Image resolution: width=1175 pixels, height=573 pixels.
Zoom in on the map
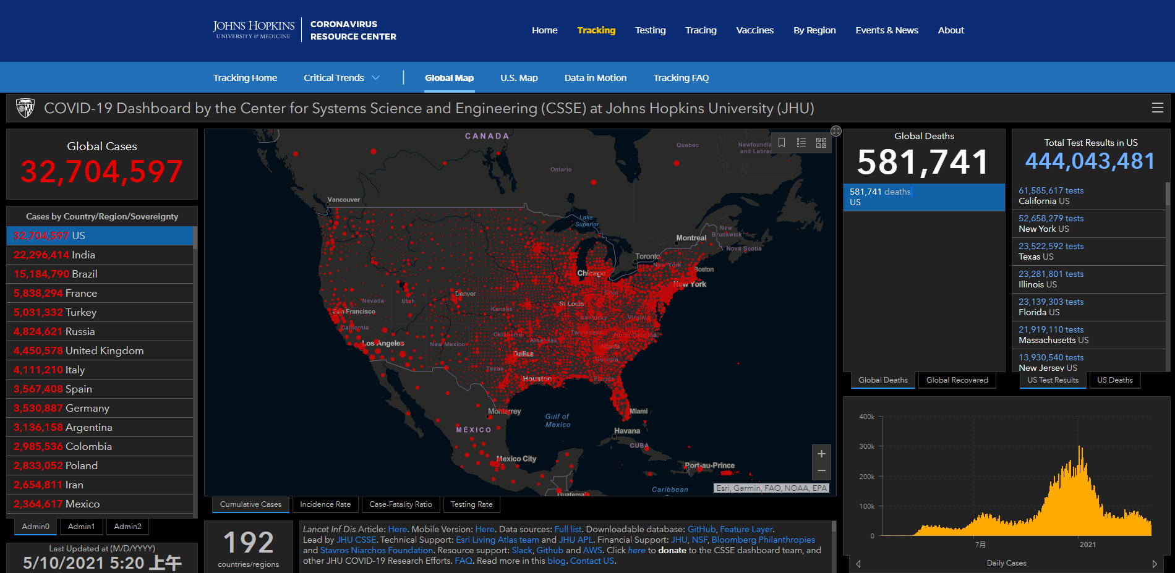coord(821,454)
